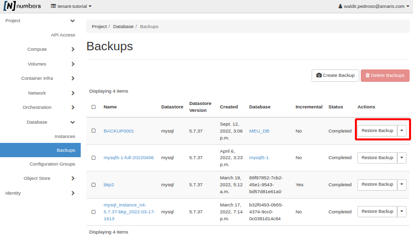Open actions dropdown arrow for BACKUP0001
413x237 pixels.
(x=402, y=131)
